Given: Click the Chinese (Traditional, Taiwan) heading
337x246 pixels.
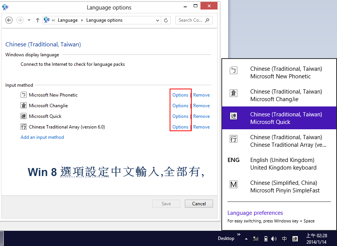Looking at the screenshot, I should (x=43, y=44).
